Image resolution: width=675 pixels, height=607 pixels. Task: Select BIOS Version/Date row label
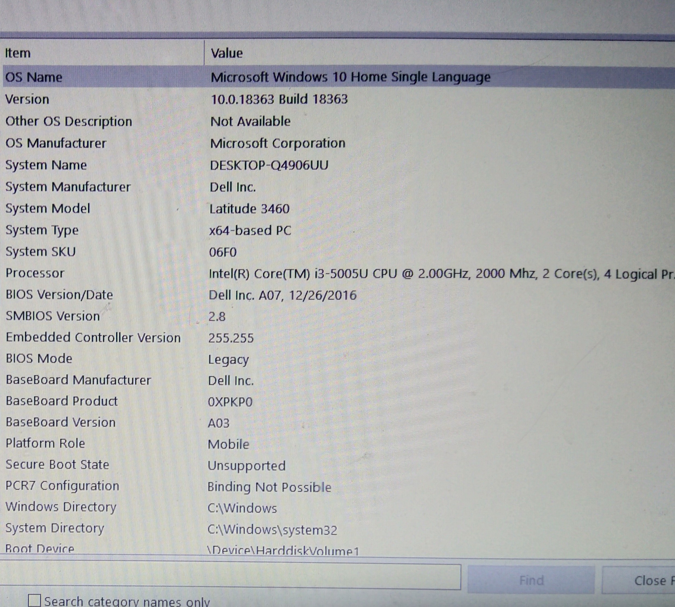click(x=59, y=295)
